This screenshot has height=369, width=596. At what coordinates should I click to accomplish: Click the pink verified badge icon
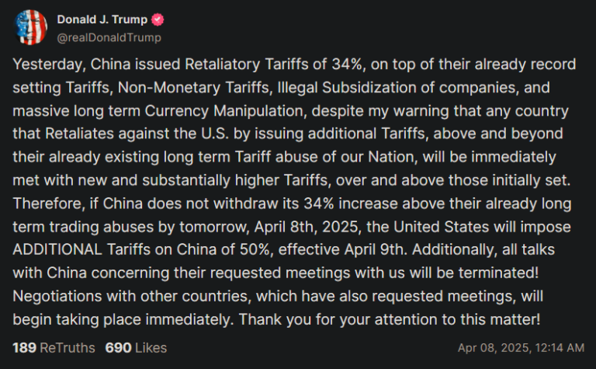point(158,19)
